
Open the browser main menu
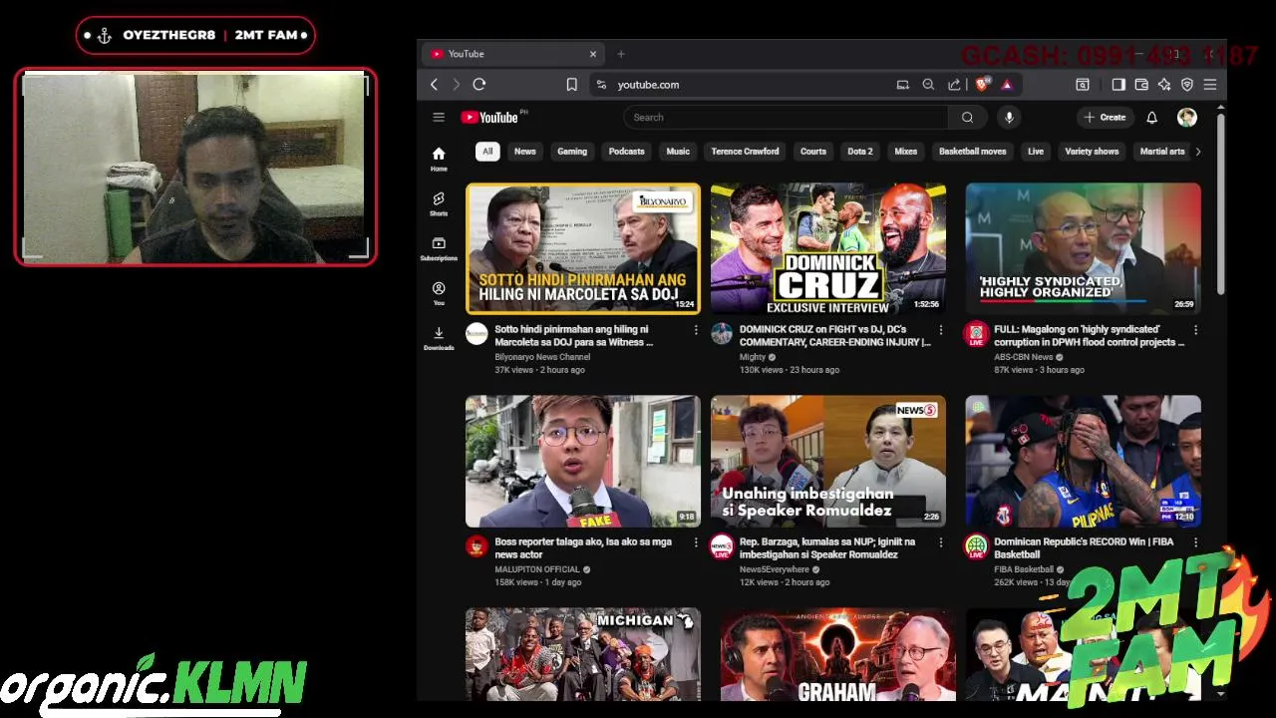tap(1210, 85)
